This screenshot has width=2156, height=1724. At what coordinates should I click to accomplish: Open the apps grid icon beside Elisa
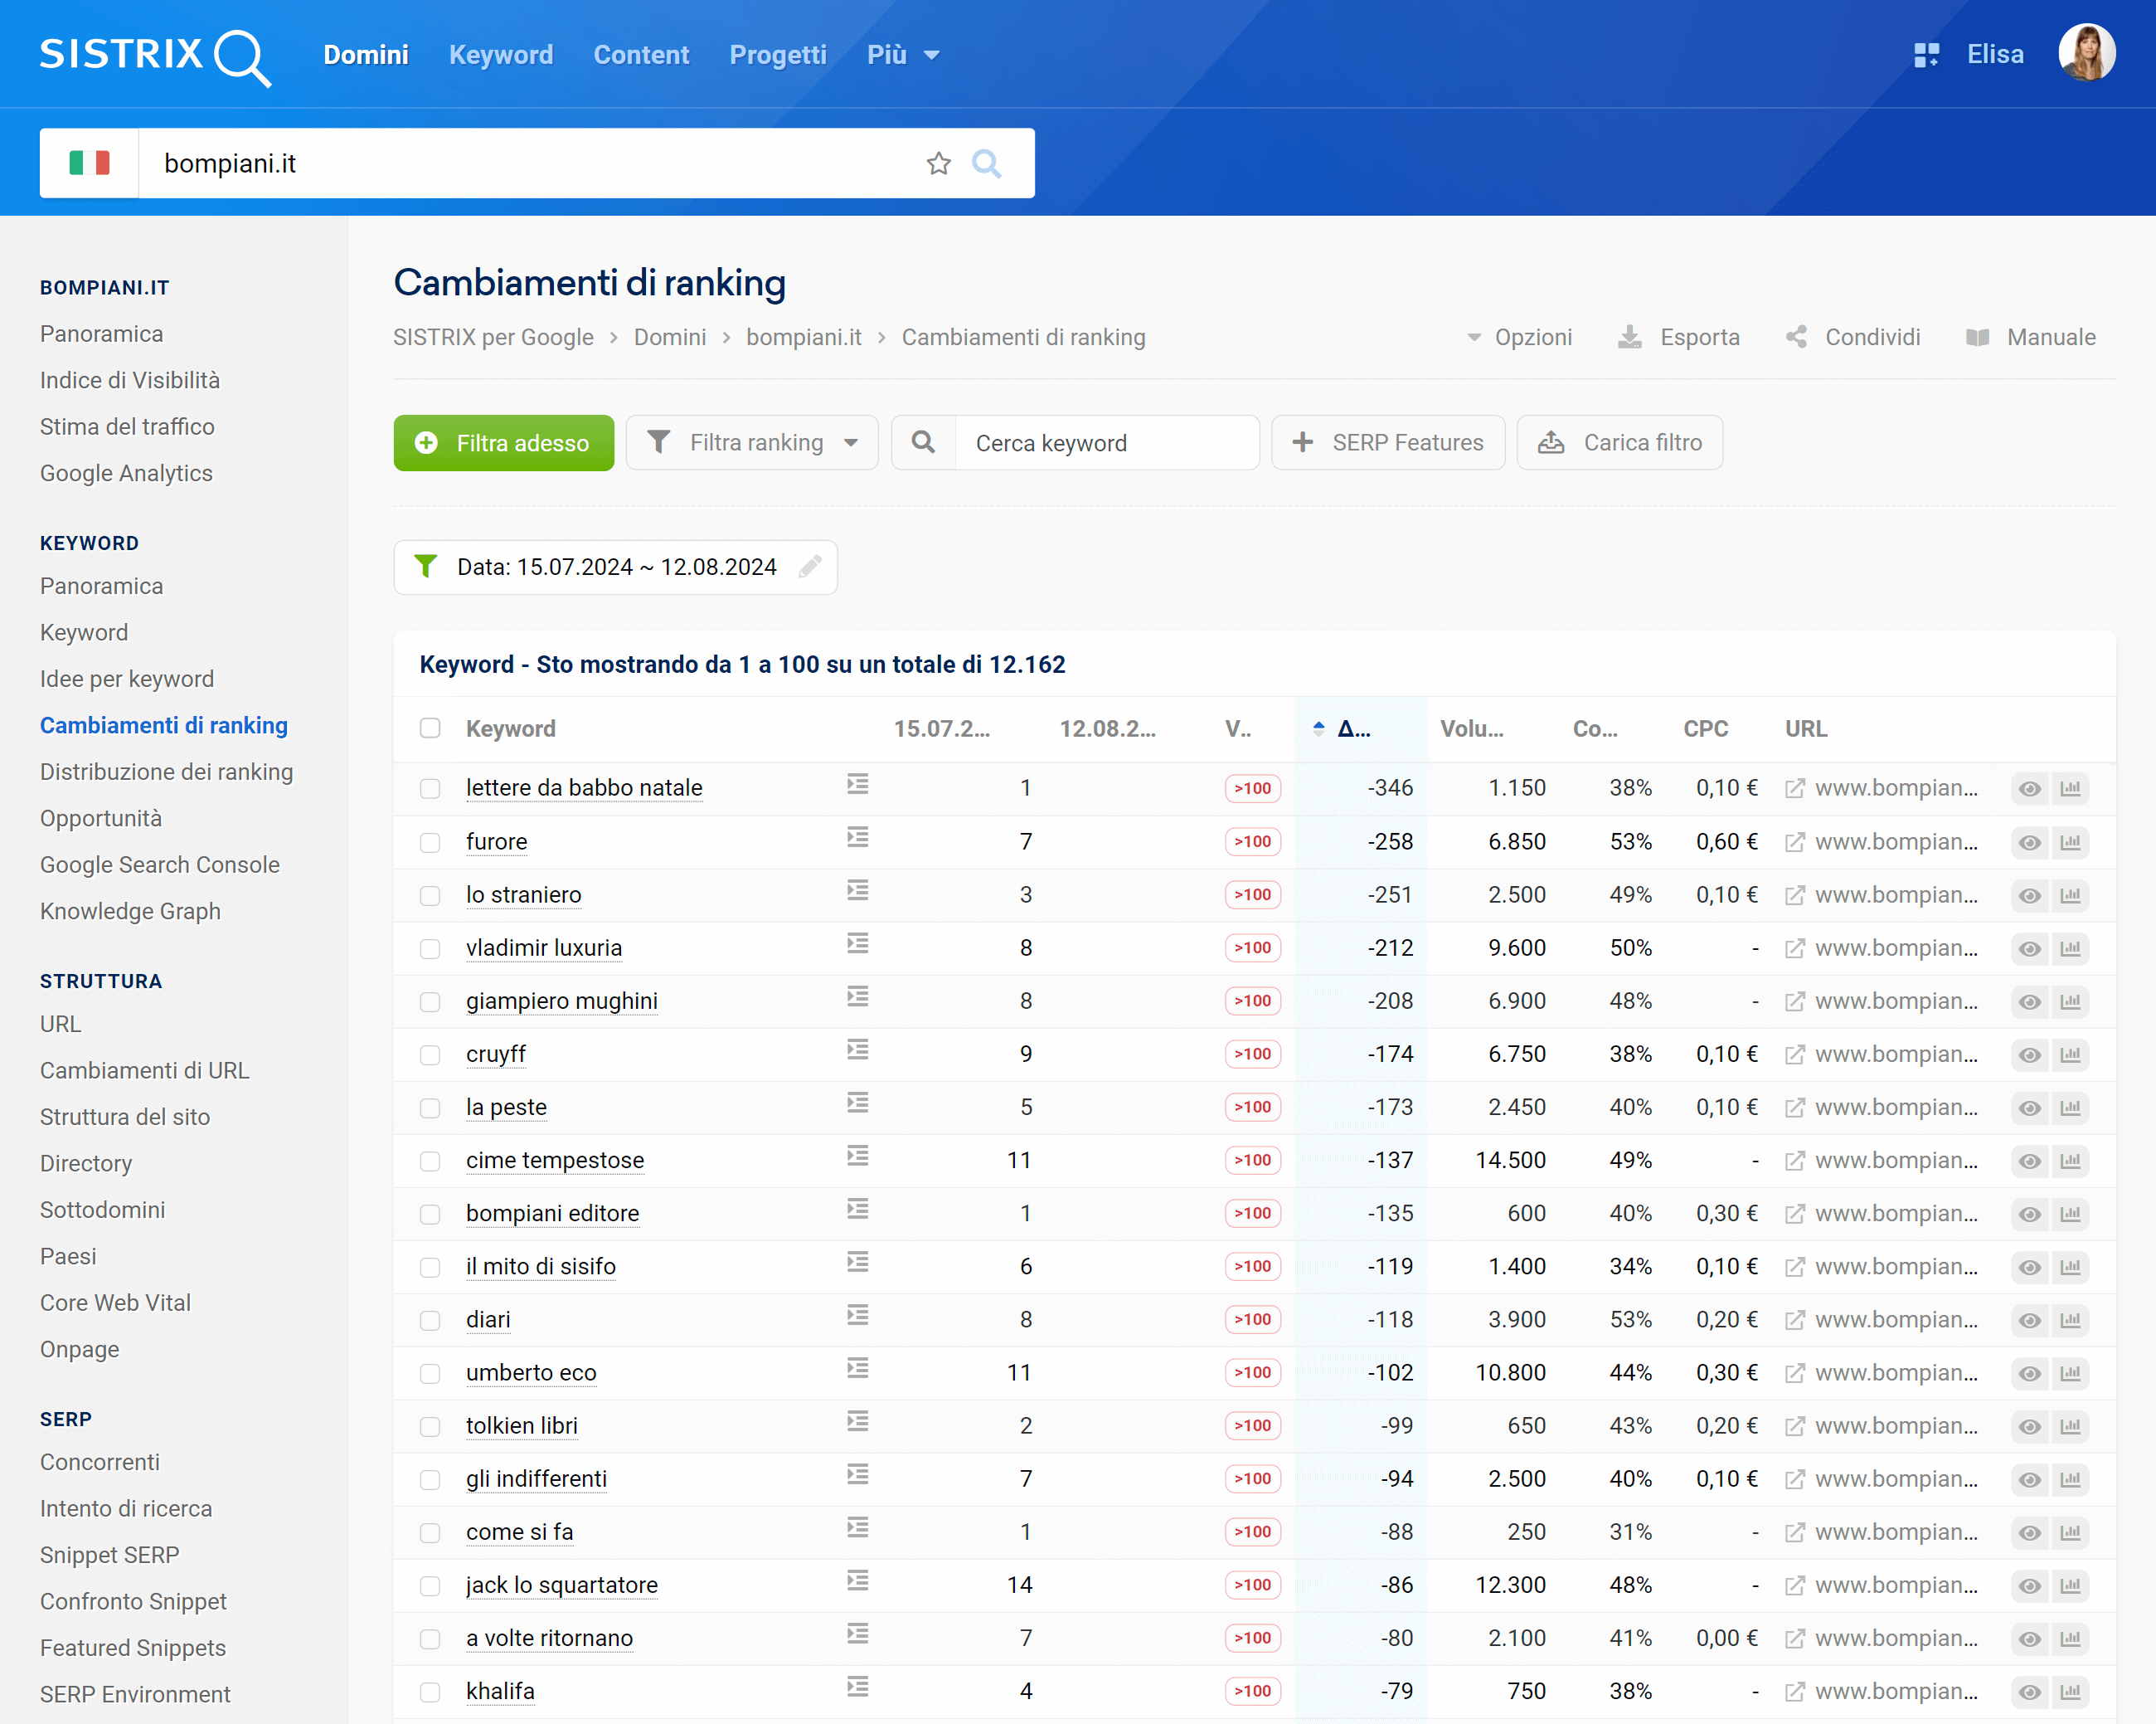[x=1926, y=55]
